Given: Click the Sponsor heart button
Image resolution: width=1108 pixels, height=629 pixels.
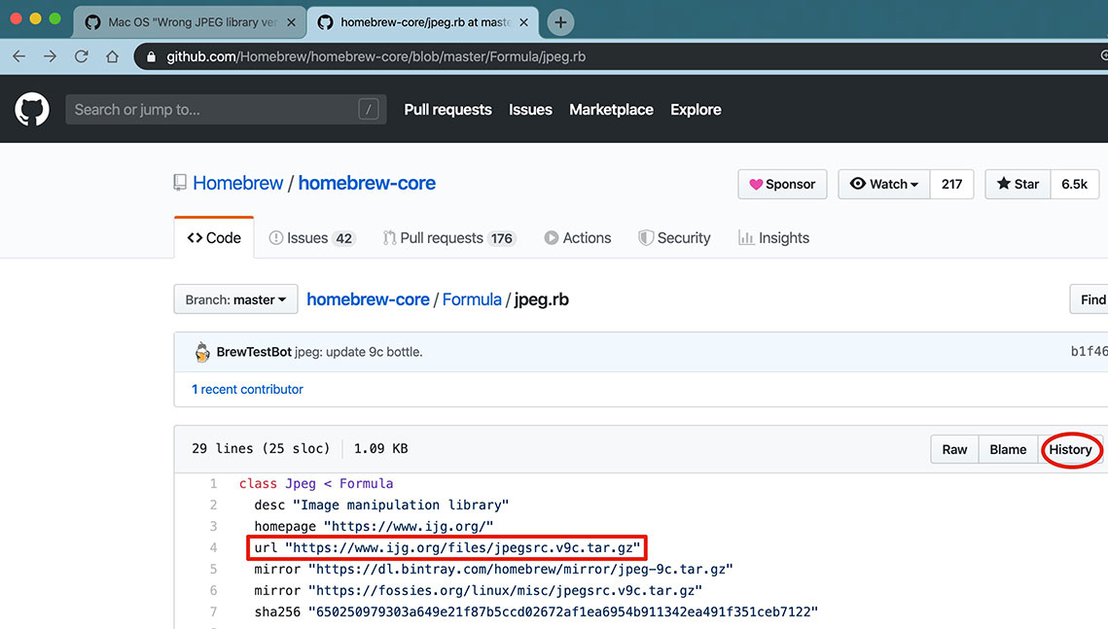Looking at the screenshot, I should [782, 184].
